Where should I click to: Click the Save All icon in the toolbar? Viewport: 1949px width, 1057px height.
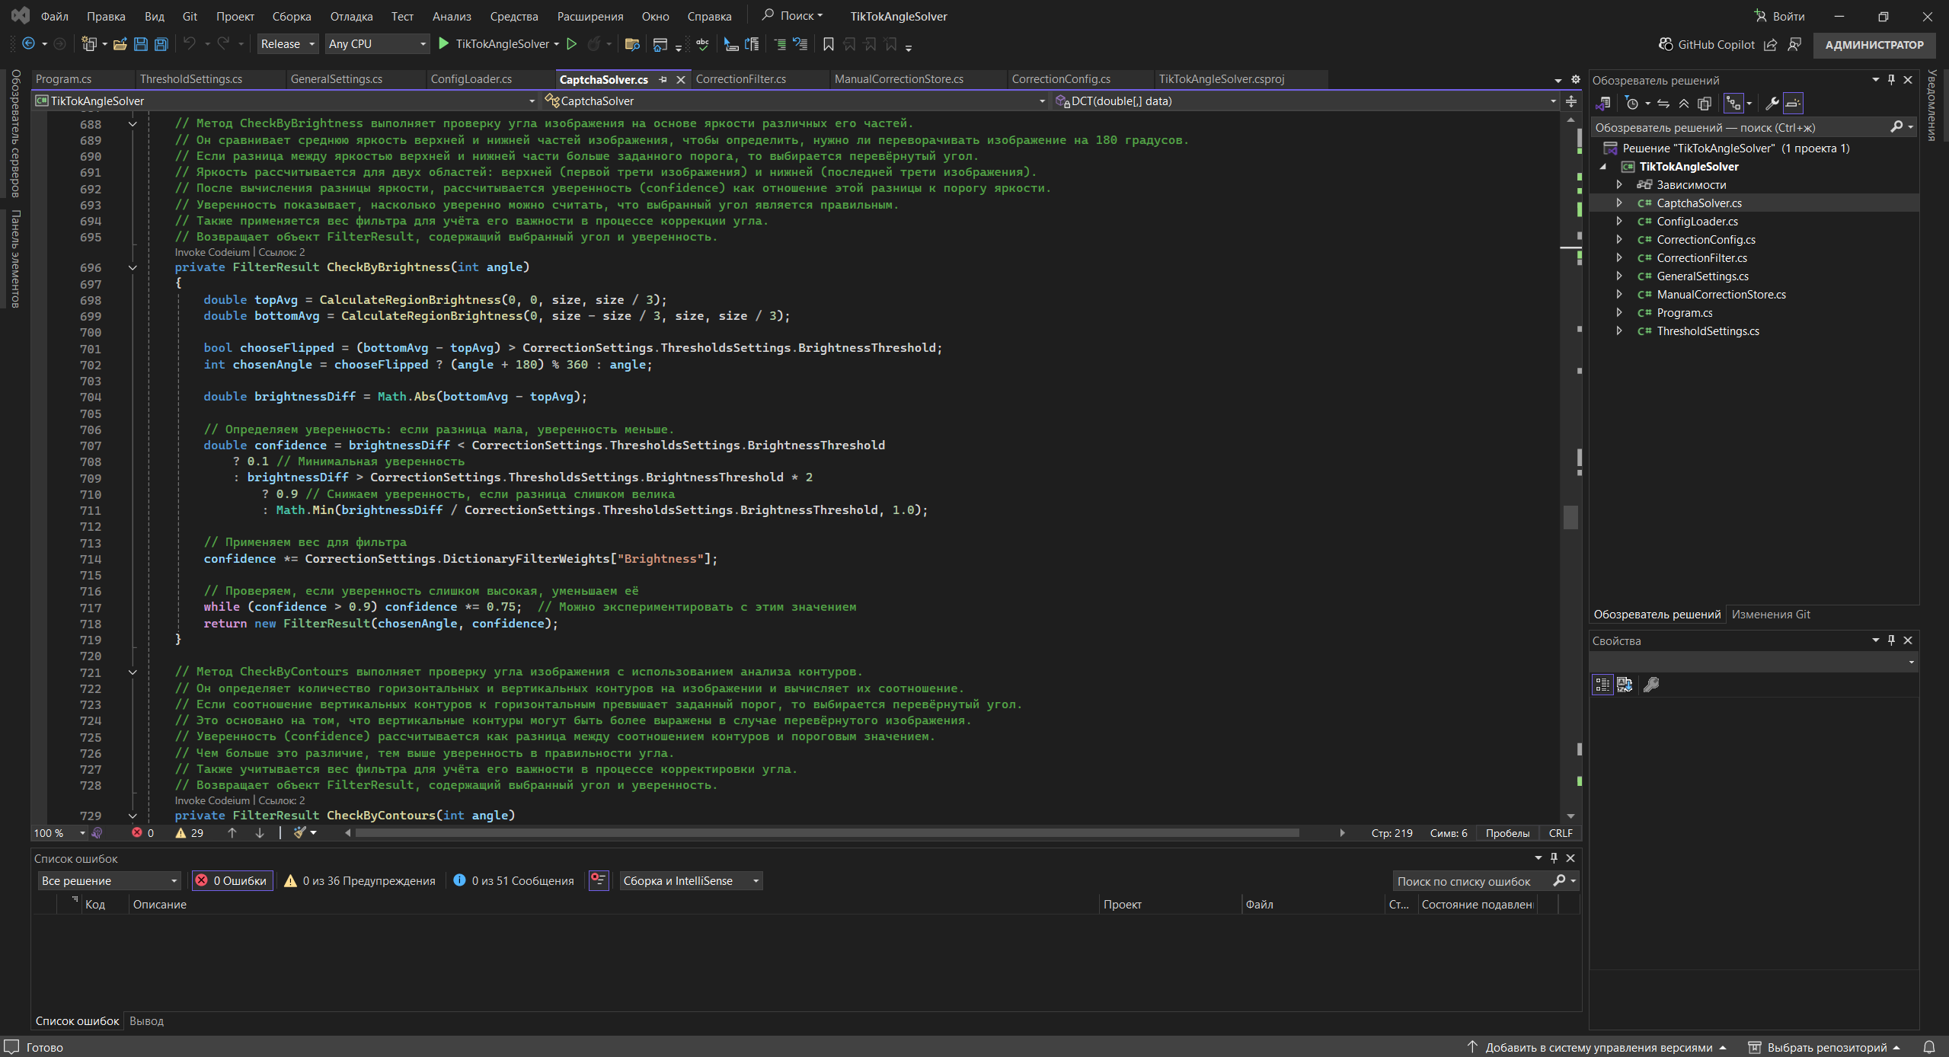[x=161, y=44]
